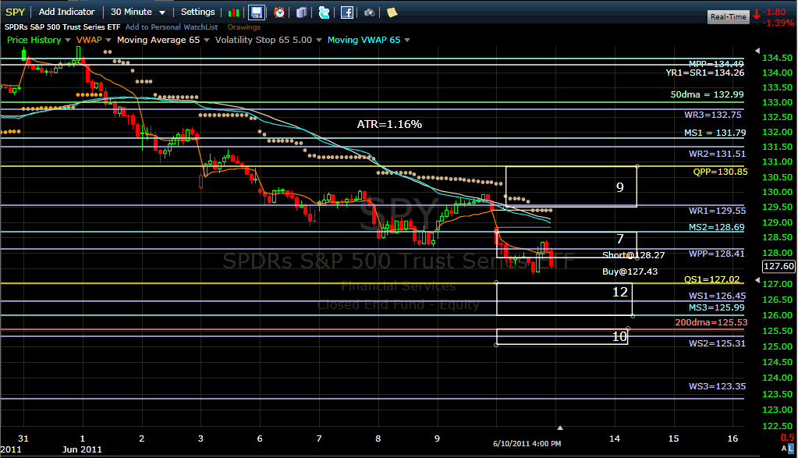The height and width of the screenshot is (458, 798).
Task: Click the candlestick chart type icon
Action: pyautogui.click(x=234, y=12)
